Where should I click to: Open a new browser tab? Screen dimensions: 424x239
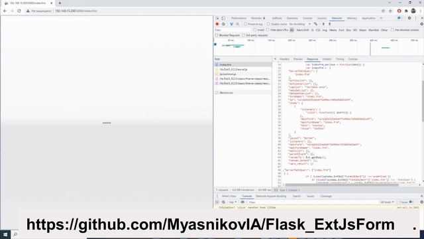coord(60,3)
